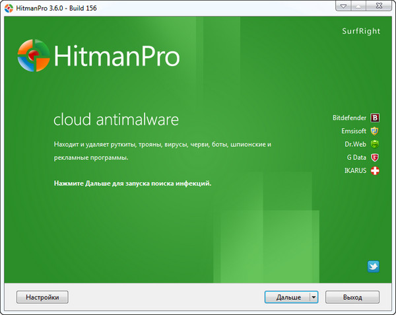The image size is (396, 315).
Task: Click the IKARUS red cross icon
Action: [375, 171]
